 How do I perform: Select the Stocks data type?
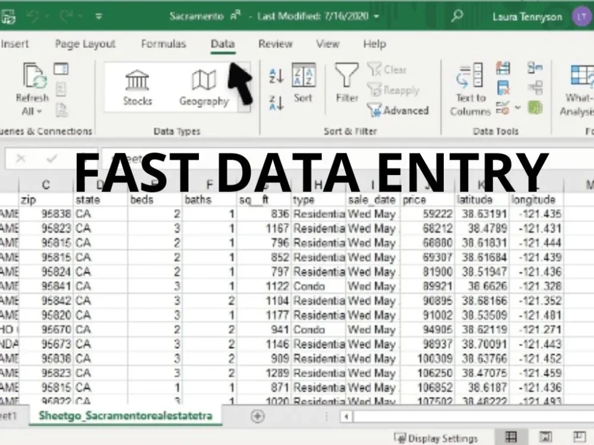137,87
